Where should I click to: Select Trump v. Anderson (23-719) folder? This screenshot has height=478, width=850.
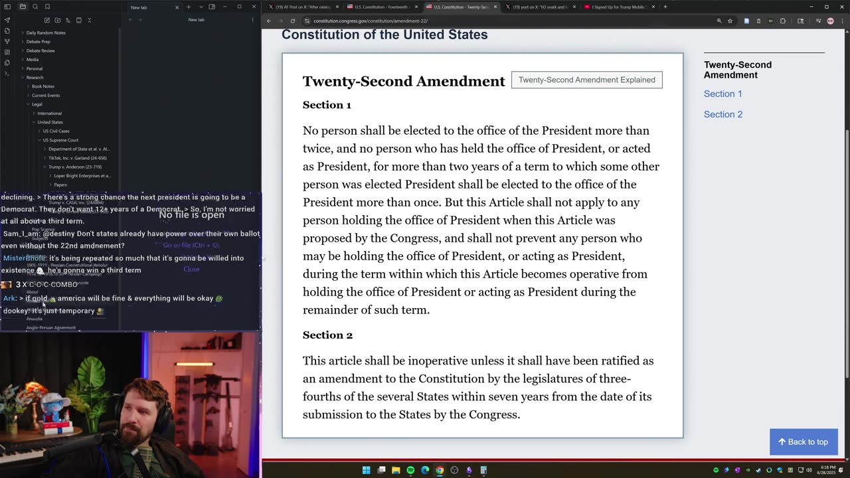(x=74, y=167)
